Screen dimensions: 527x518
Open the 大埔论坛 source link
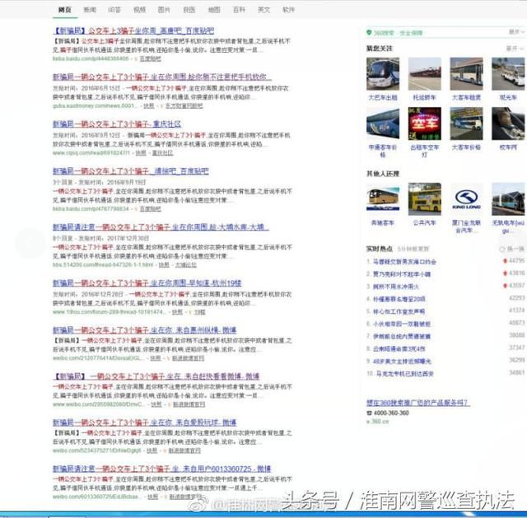pyautogui.click(x=186, y=265)
